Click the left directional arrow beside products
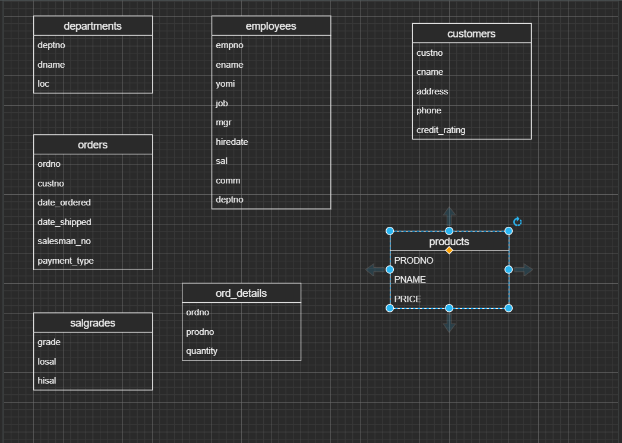The image size is (622, 443). [x=374, y=270]
